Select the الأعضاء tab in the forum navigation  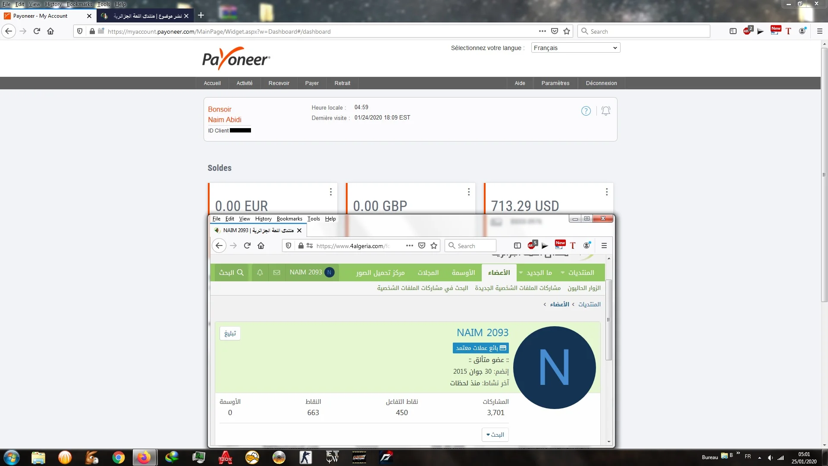coord(499,273)
